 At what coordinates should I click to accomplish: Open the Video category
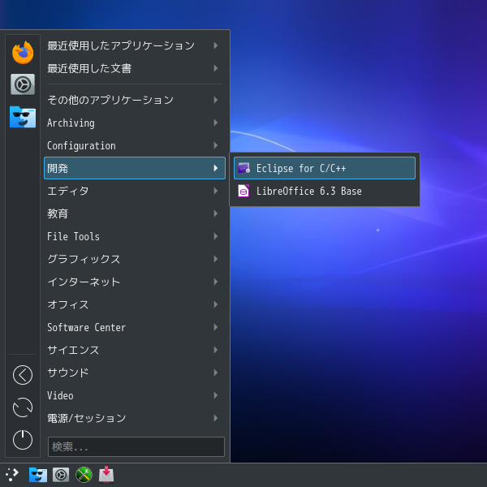pyautogui.click(x=135, y=395)
